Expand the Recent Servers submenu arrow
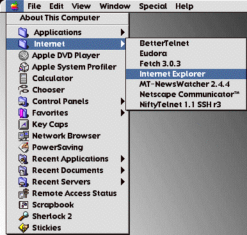The image size is (247, 235). 123,182
